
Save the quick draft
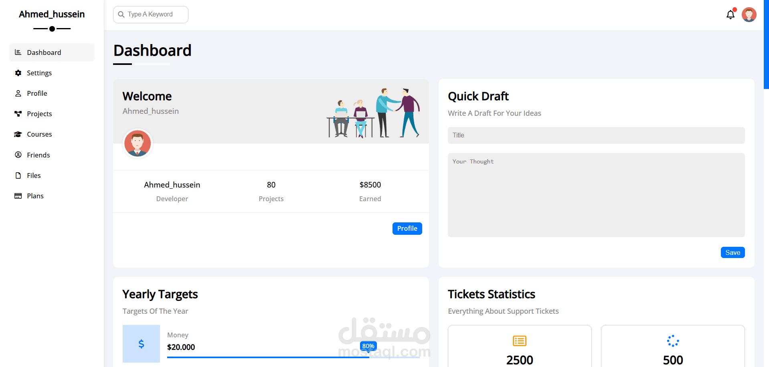pos(733,252)
